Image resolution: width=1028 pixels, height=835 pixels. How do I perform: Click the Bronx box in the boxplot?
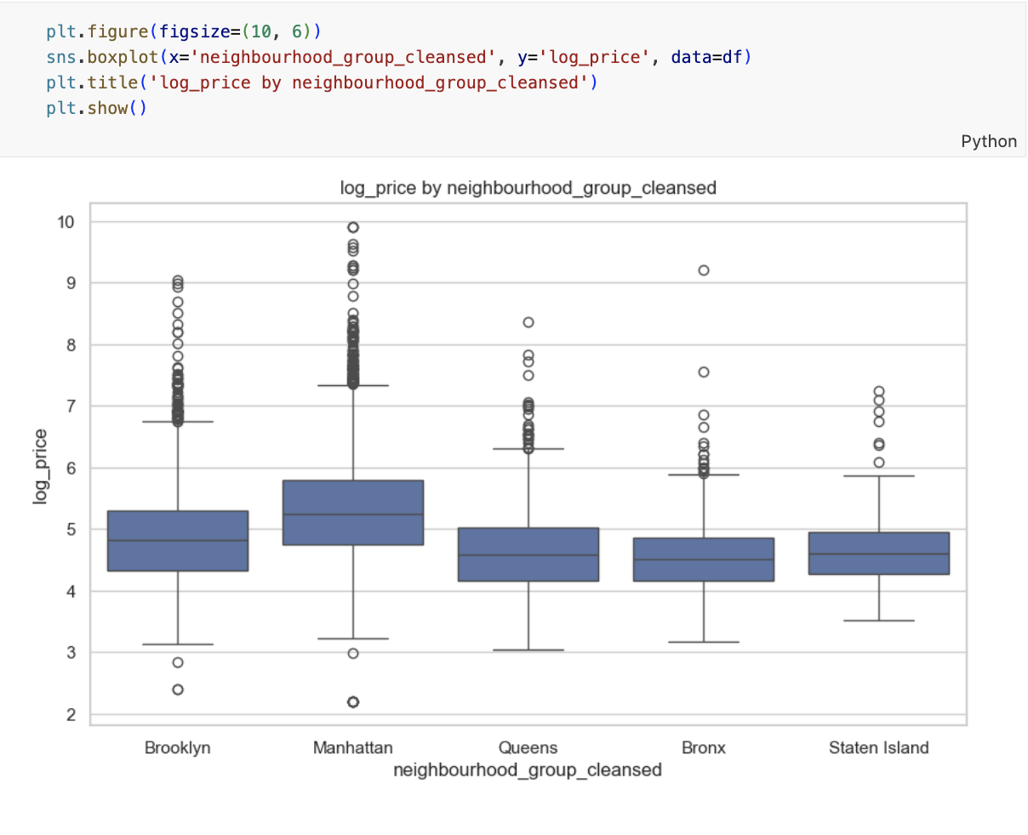pos(704,560)
